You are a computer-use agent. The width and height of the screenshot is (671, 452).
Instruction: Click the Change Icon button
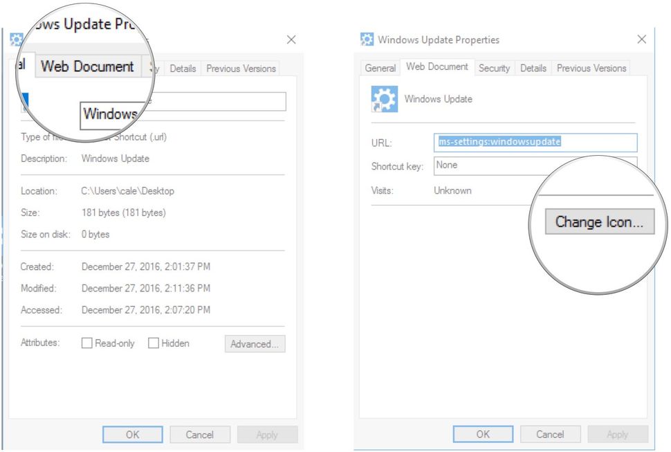click(599, 222)
